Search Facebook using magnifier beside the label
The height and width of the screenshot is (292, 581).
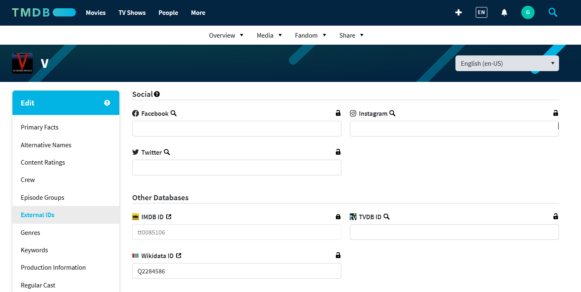click(x=174, y=113)
